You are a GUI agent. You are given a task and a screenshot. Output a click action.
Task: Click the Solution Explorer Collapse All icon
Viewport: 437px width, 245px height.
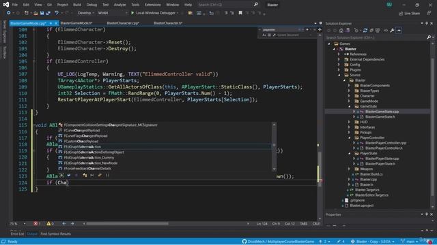[371, 30]
